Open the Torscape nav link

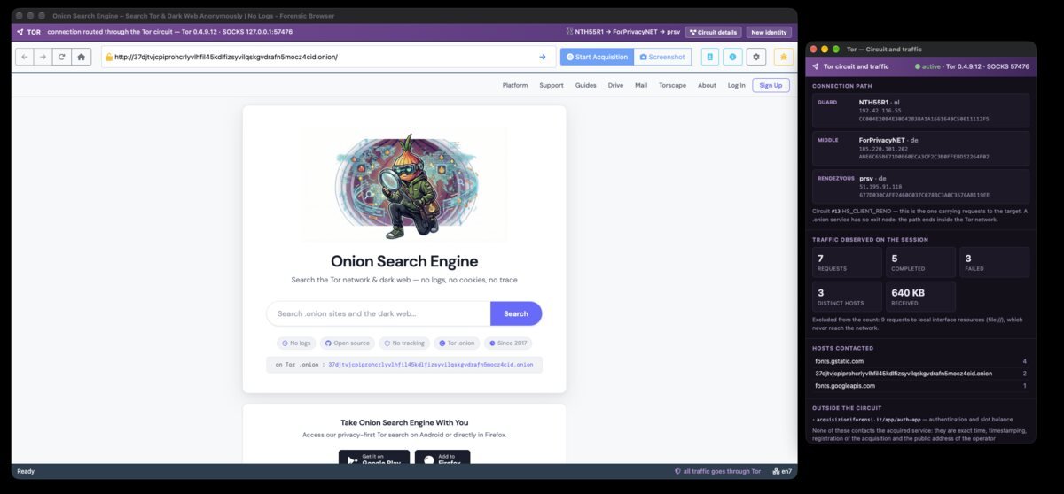[x=672, y=85]
